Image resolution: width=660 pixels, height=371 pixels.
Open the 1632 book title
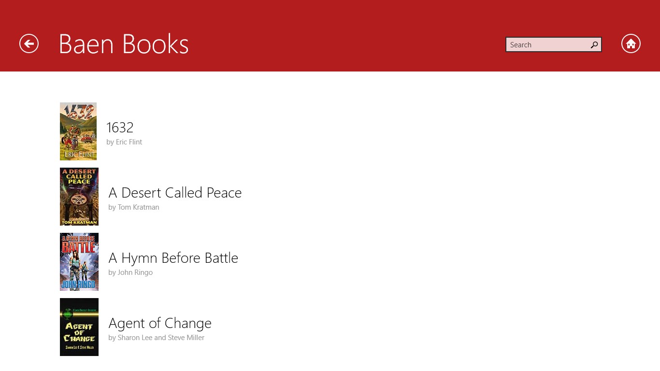point(120,128)
